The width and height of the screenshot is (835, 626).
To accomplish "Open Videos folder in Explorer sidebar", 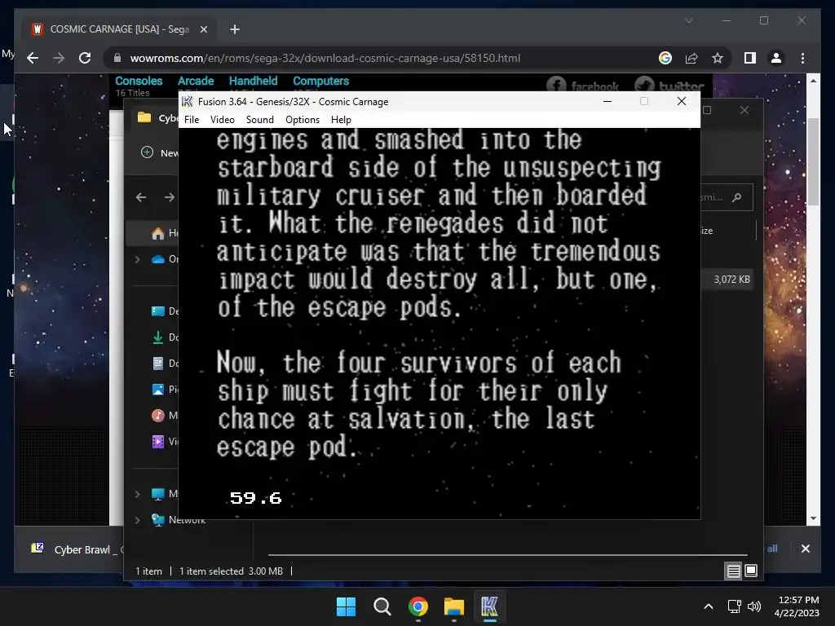I will (x=165, y=442).
